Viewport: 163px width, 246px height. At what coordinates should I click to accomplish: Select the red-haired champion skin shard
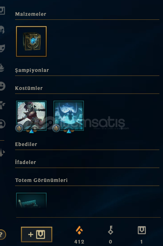pyautogui.click(x=31, y=115)
